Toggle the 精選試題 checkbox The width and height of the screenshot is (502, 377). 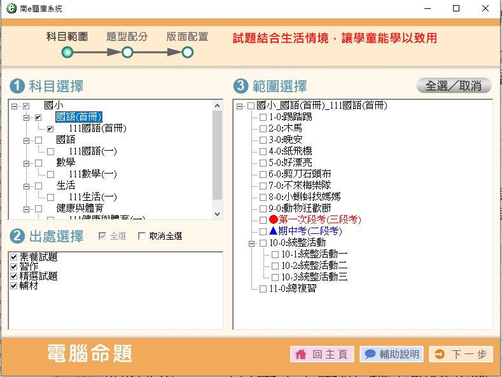pyautogui.click(x=14, y=277)
